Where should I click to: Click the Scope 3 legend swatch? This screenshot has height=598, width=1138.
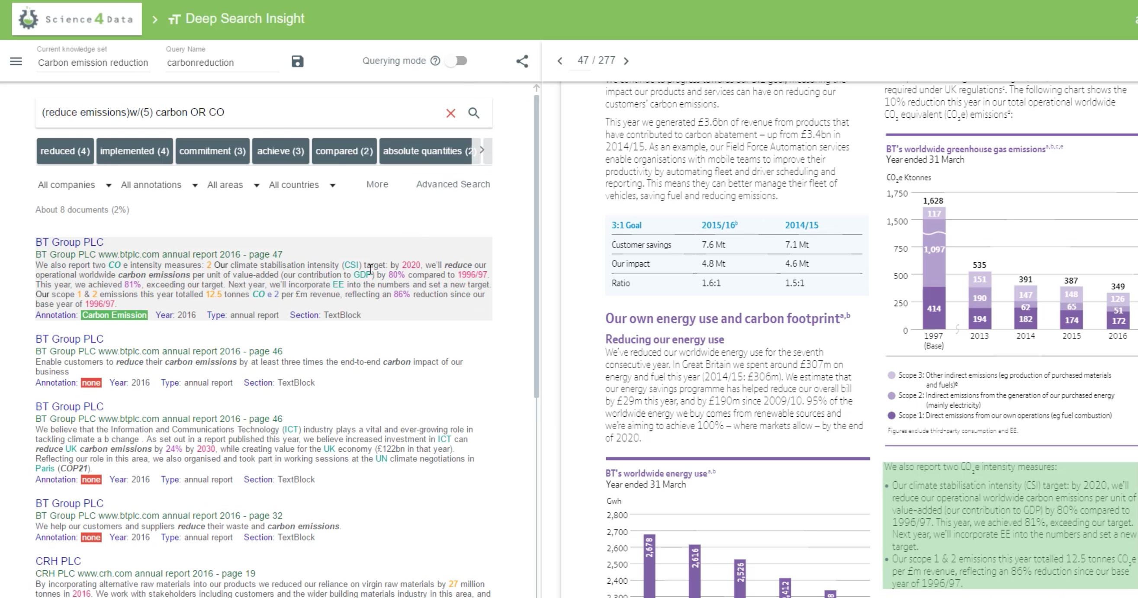(891, 376)
